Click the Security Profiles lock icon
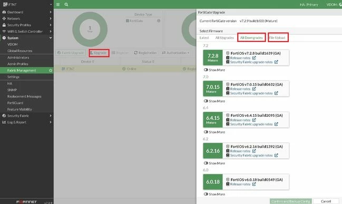The width and height of the screenshot is (342, 204). (4, 25)
